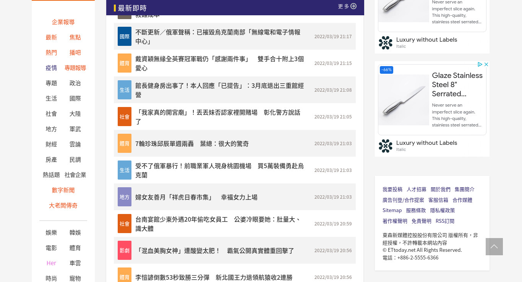
Task: Open 隱私權政策 footer link
Action: [443, 211]
